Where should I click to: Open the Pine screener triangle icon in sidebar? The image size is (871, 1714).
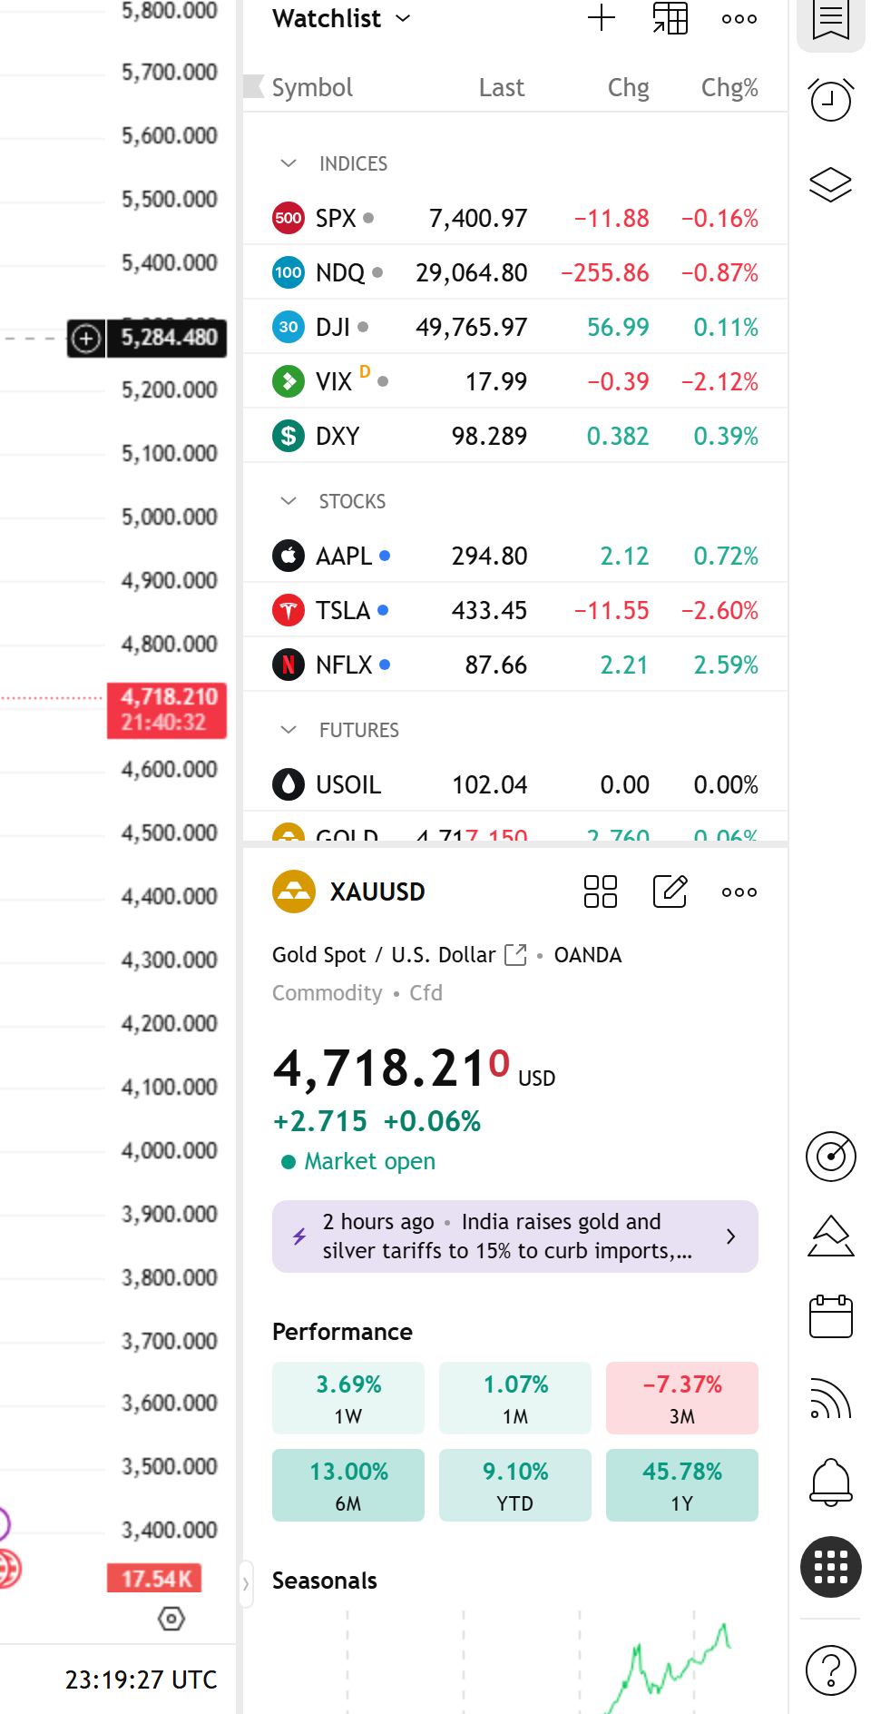pyautogui.click(x=831, y=1236)
